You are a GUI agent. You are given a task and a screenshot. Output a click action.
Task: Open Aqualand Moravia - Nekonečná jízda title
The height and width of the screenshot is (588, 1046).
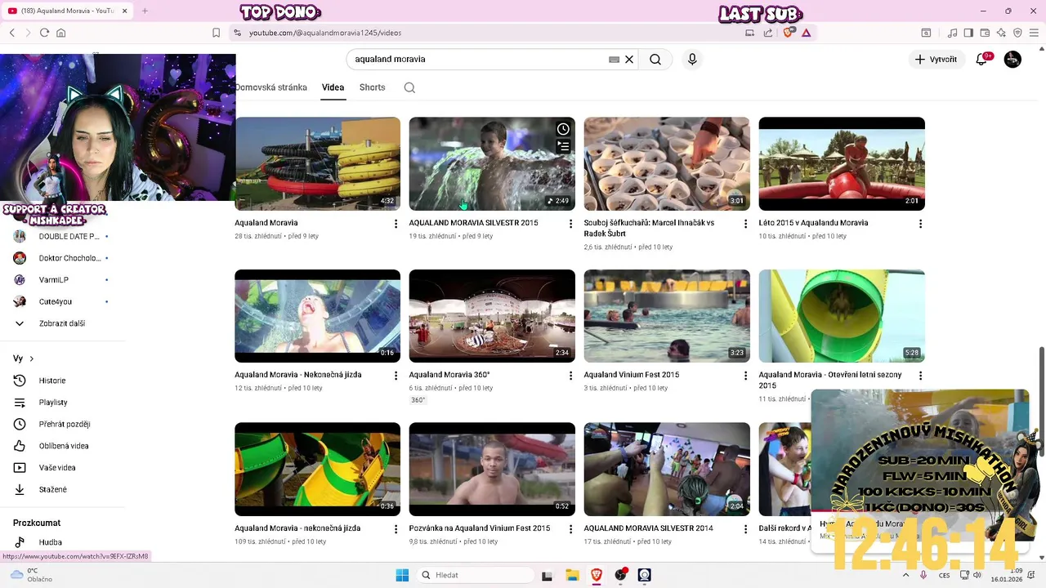pyautogui.click(x=297, y=375)
